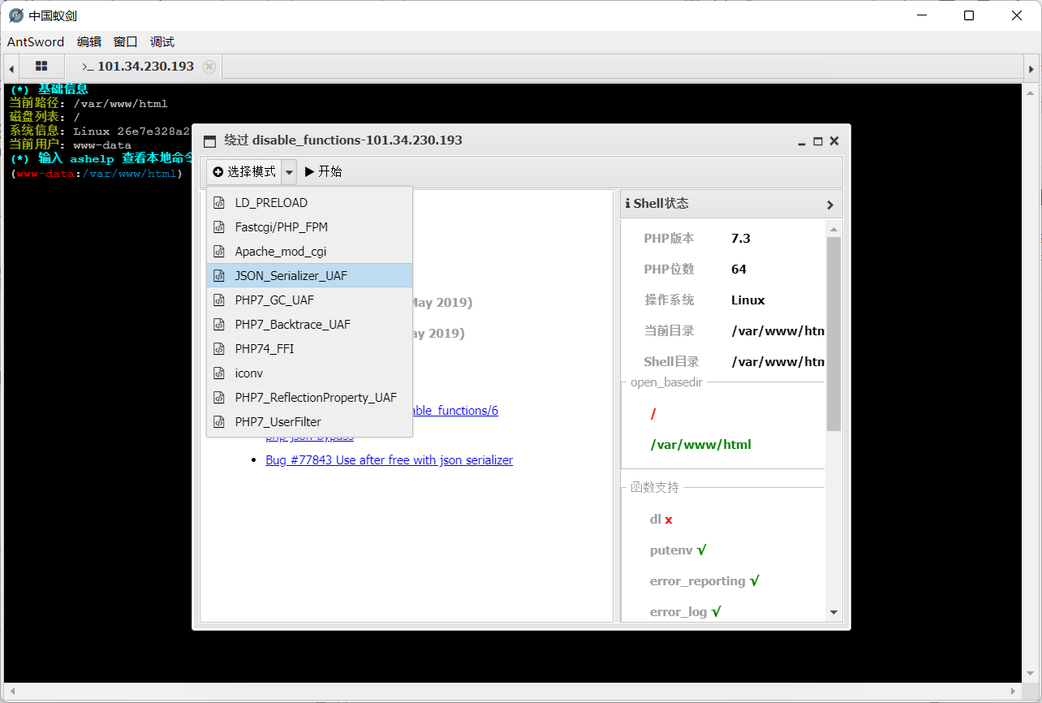
Task: Start the bypass with 开始 button
Action: (x=323, y=172)
